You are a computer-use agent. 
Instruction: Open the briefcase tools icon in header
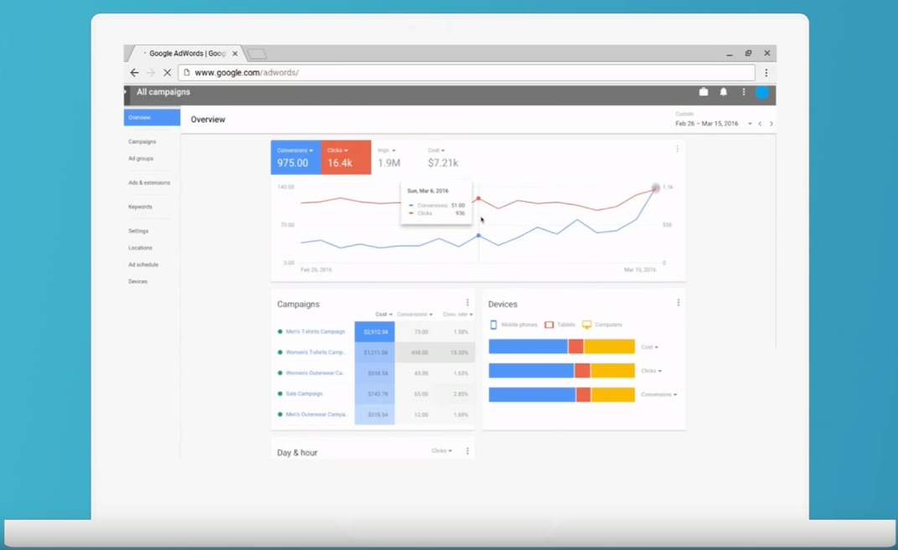(704, 91)
